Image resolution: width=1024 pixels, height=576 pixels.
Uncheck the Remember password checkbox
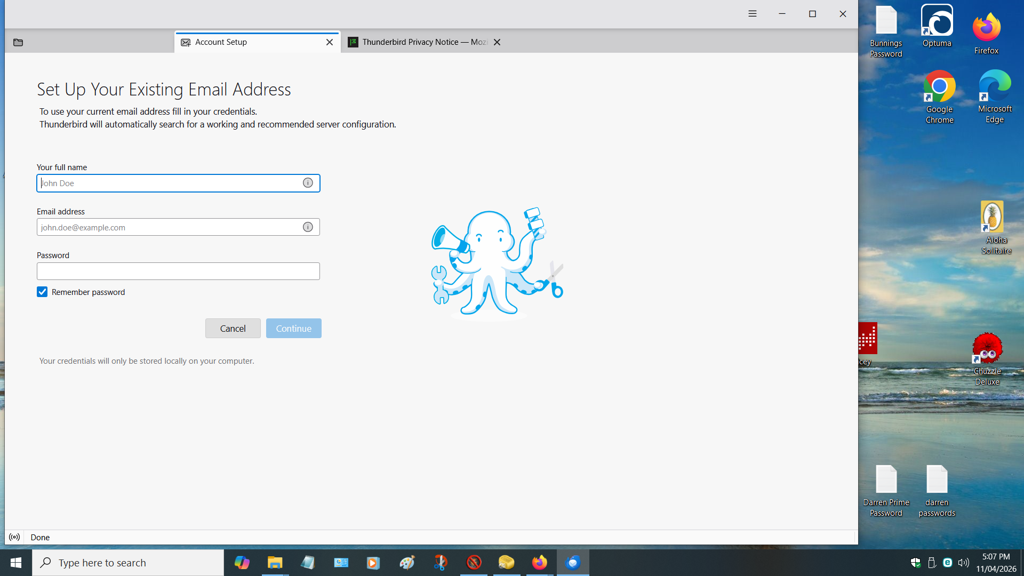[x=42, y=292]
